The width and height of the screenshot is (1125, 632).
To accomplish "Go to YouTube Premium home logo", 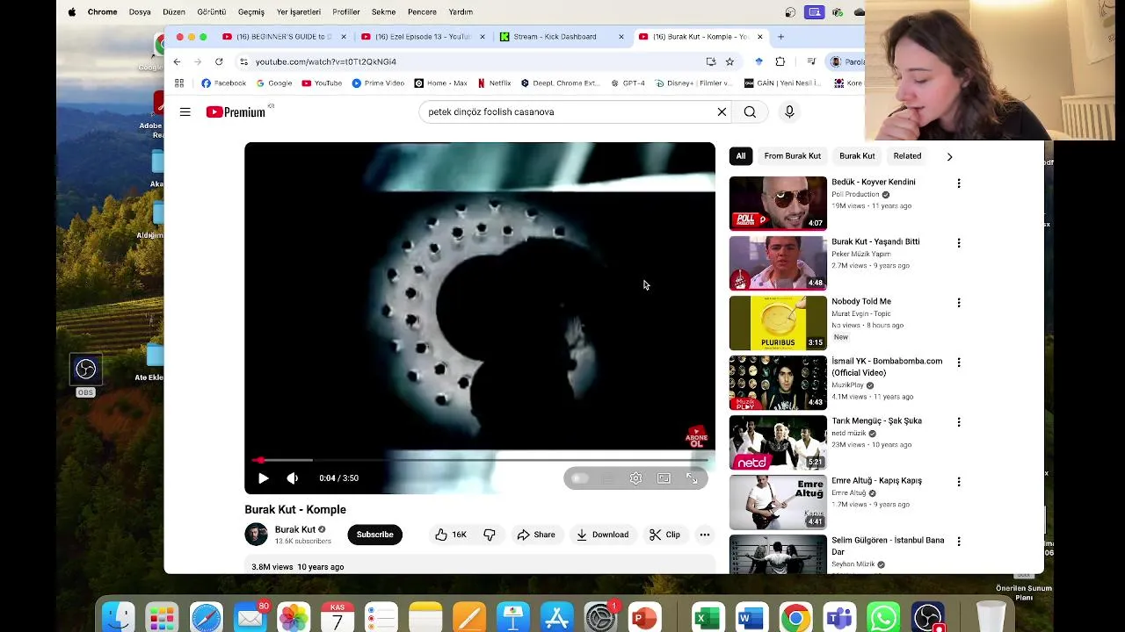I will coord(236,111).
